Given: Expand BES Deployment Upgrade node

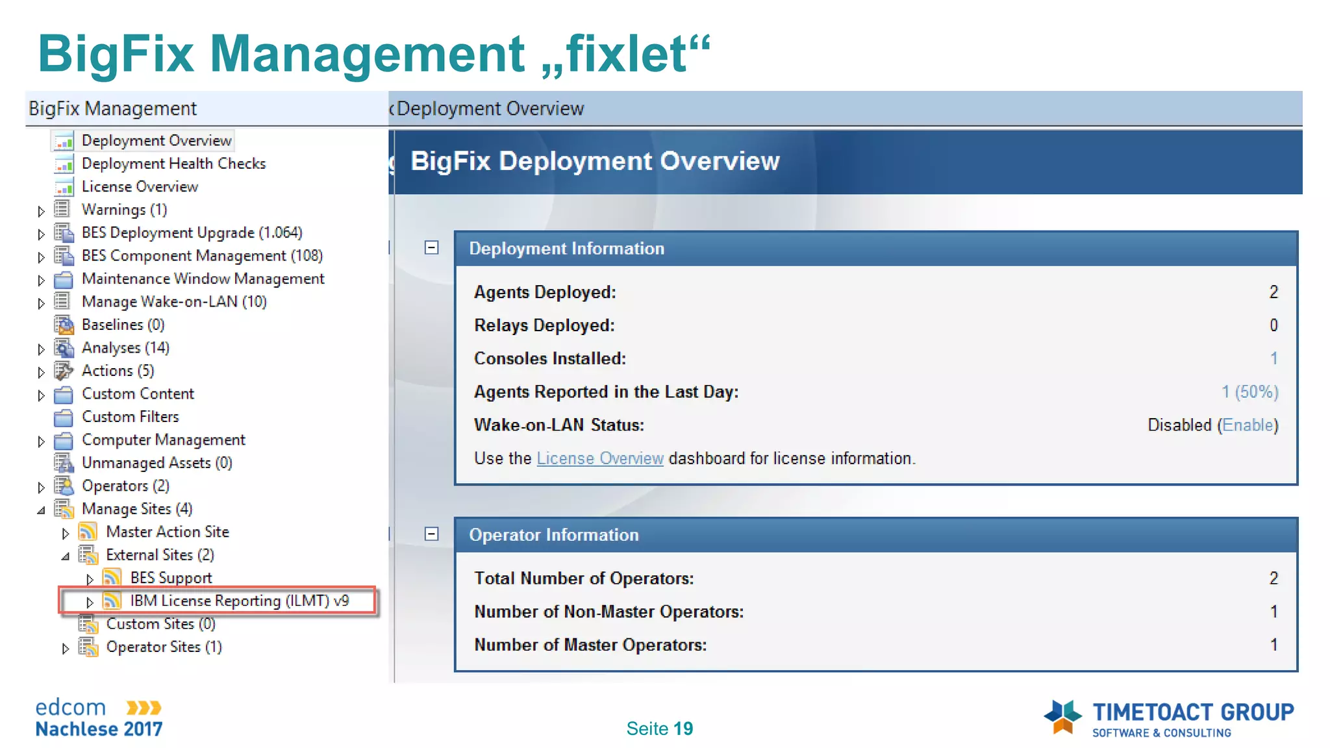Looking at the screenshot, I should (x=41, y=234).
